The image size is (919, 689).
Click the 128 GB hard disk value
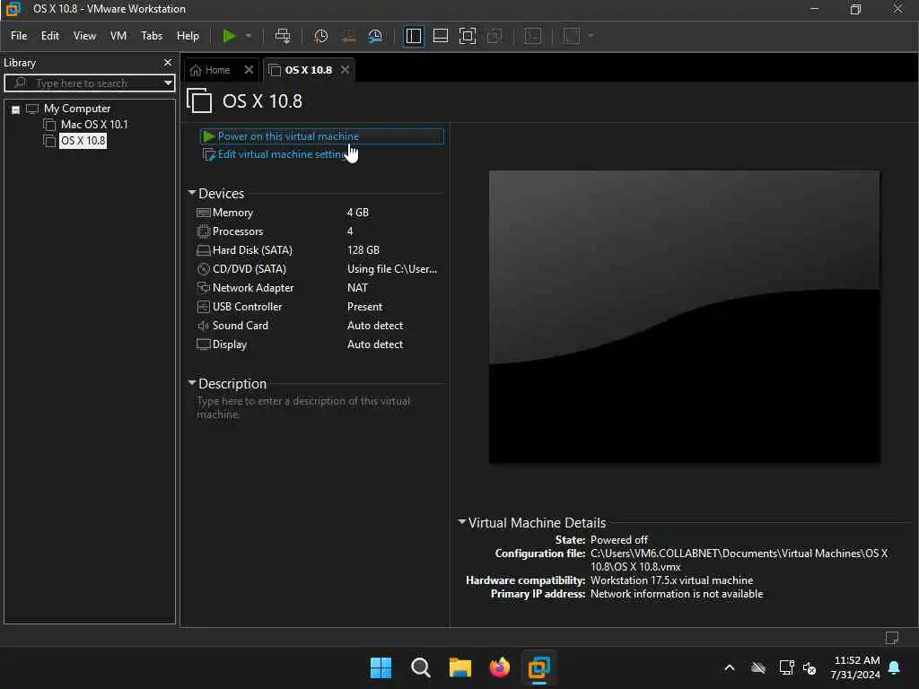(363, 250)
